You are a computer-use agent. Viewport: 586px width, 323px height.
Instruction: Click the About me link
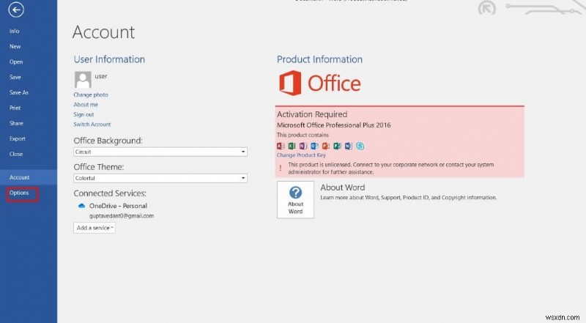[x=86, y=105]
